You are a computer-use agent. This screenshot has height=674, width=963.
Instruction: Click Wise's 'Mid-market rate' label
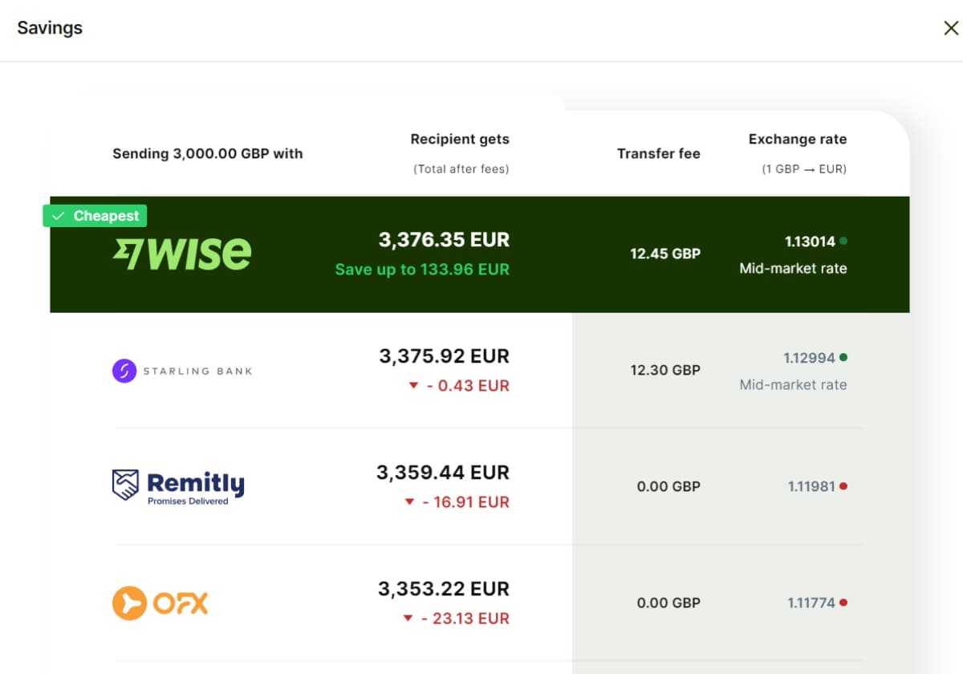793,269
